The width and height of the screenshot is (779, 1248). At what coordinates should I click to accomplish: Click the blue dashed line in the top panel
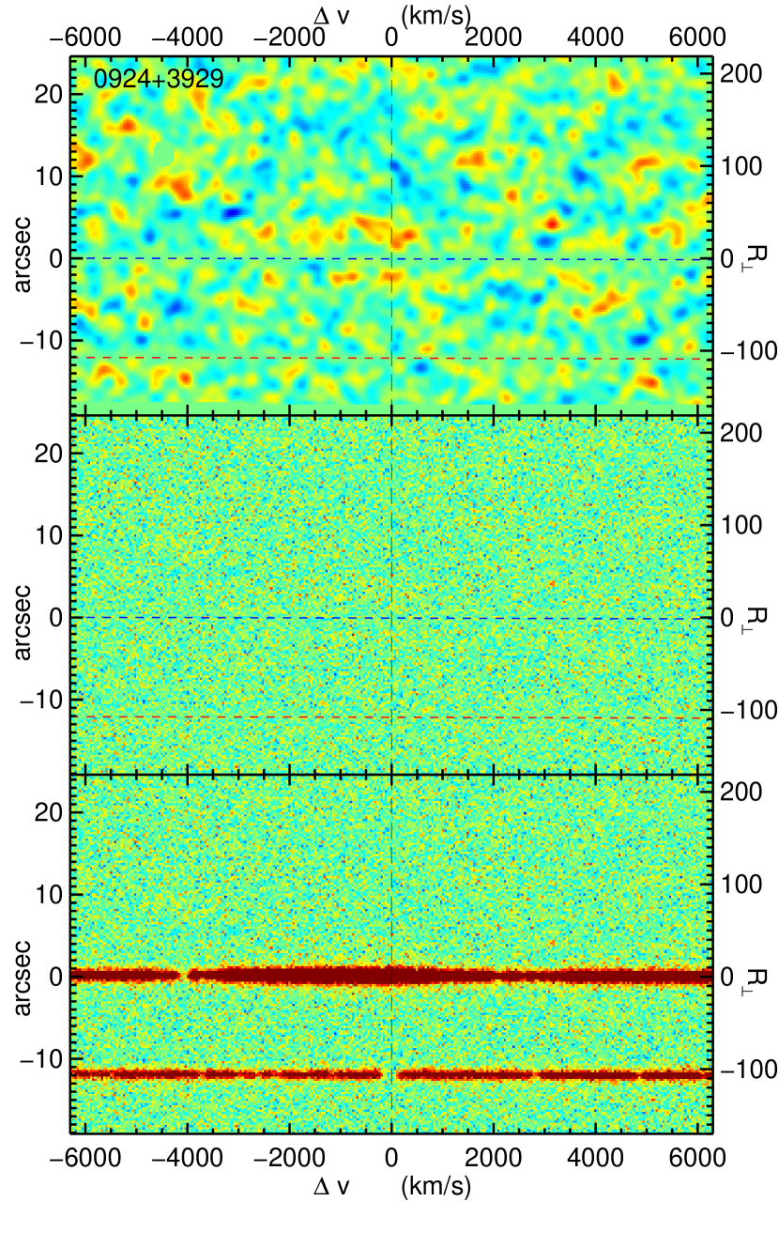[x=391, y=258]
